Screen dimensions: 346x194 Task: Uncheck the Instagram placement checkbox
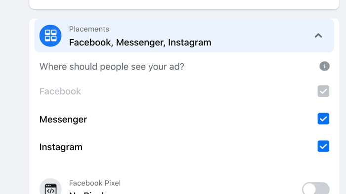(x=323, y=147)
